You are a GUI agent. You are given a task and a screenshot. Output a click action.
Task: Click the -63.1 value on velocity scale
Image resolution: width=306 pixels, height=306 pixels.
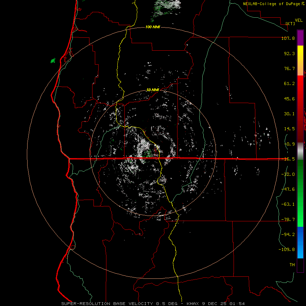point(288,204)
